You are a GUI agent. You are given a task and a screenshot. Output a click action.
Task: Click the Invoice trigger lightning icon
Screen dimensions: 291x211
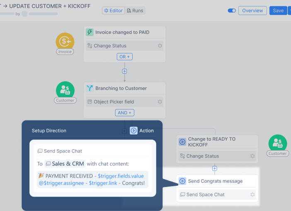pyautogui.click(x=90, y=32)
